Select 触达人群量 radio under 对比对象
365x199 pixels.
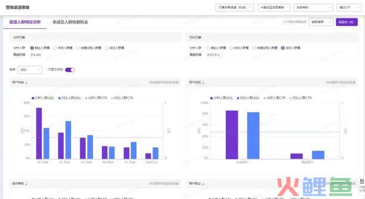point(208,48)
